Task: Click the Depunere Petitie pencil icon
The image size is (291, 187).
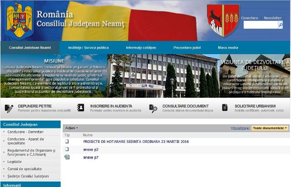Action: click(9, 108)
